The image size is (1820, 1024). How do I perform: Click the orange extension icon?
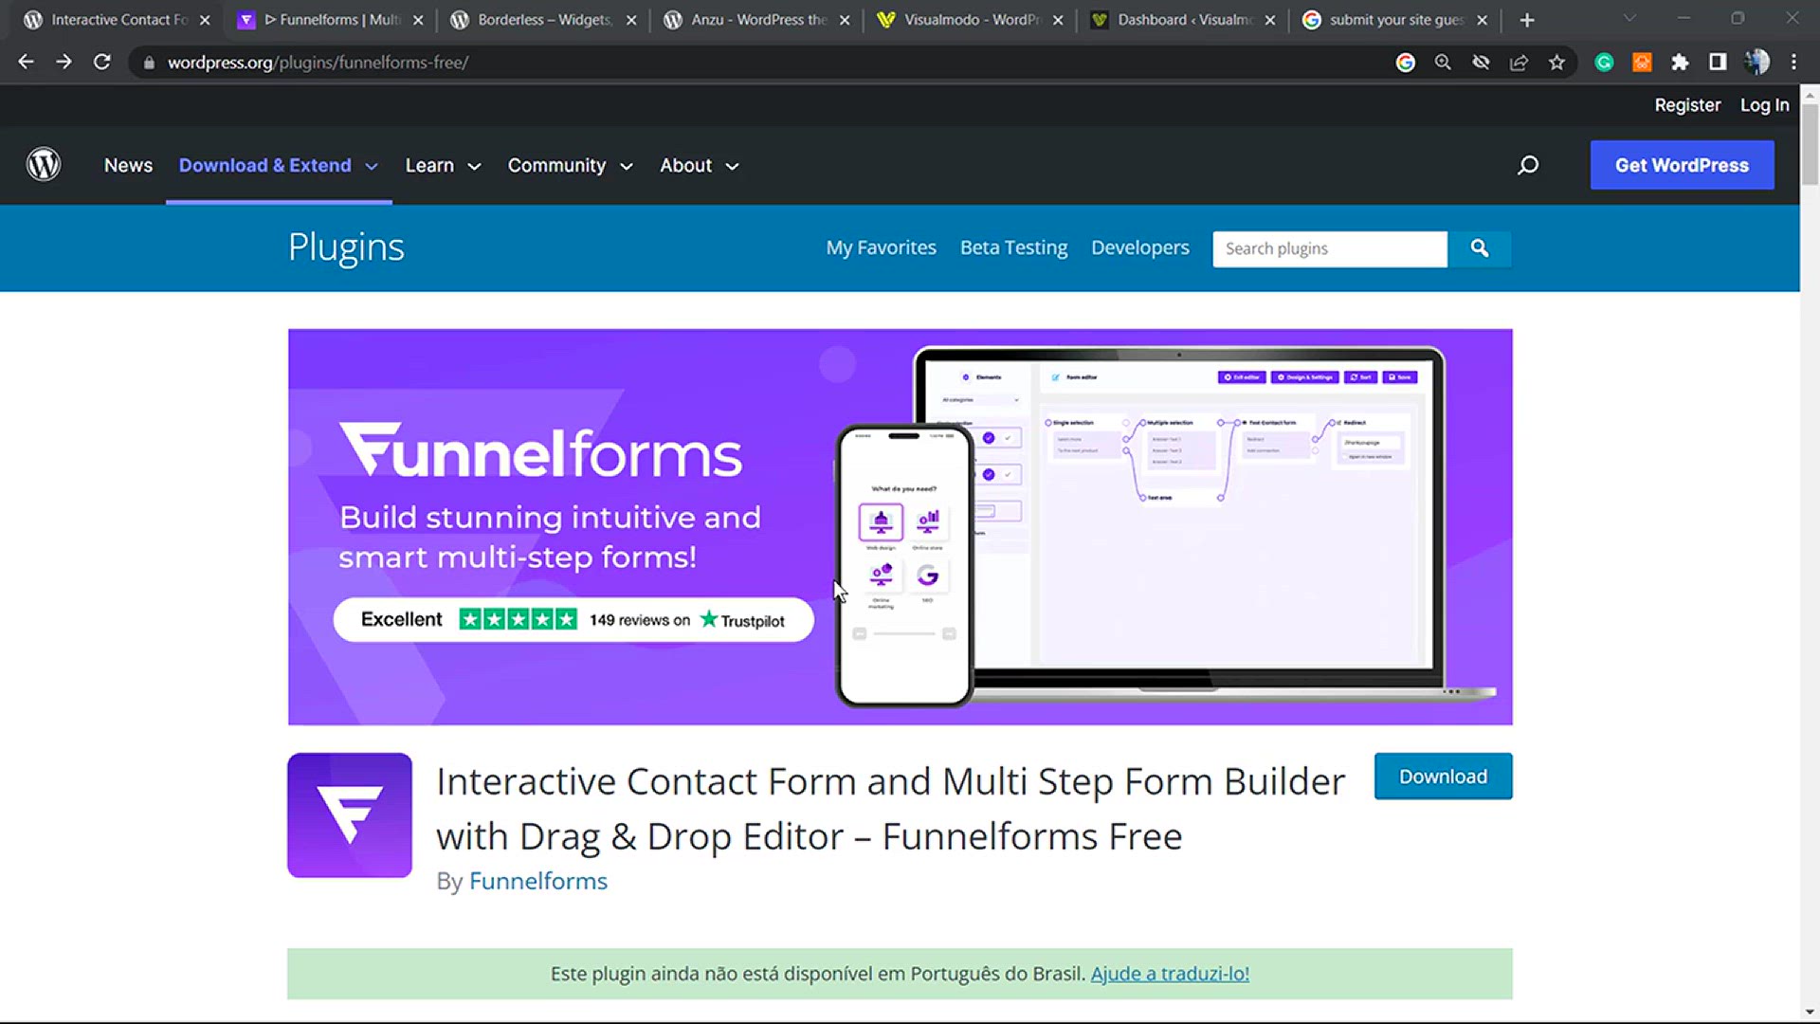1642,63
